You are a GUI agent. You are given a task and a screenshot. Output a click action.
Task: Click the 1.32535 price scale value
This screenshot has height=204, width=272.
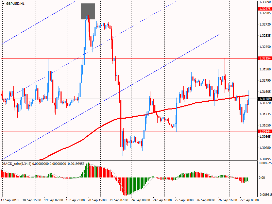[x=265, y=36]
